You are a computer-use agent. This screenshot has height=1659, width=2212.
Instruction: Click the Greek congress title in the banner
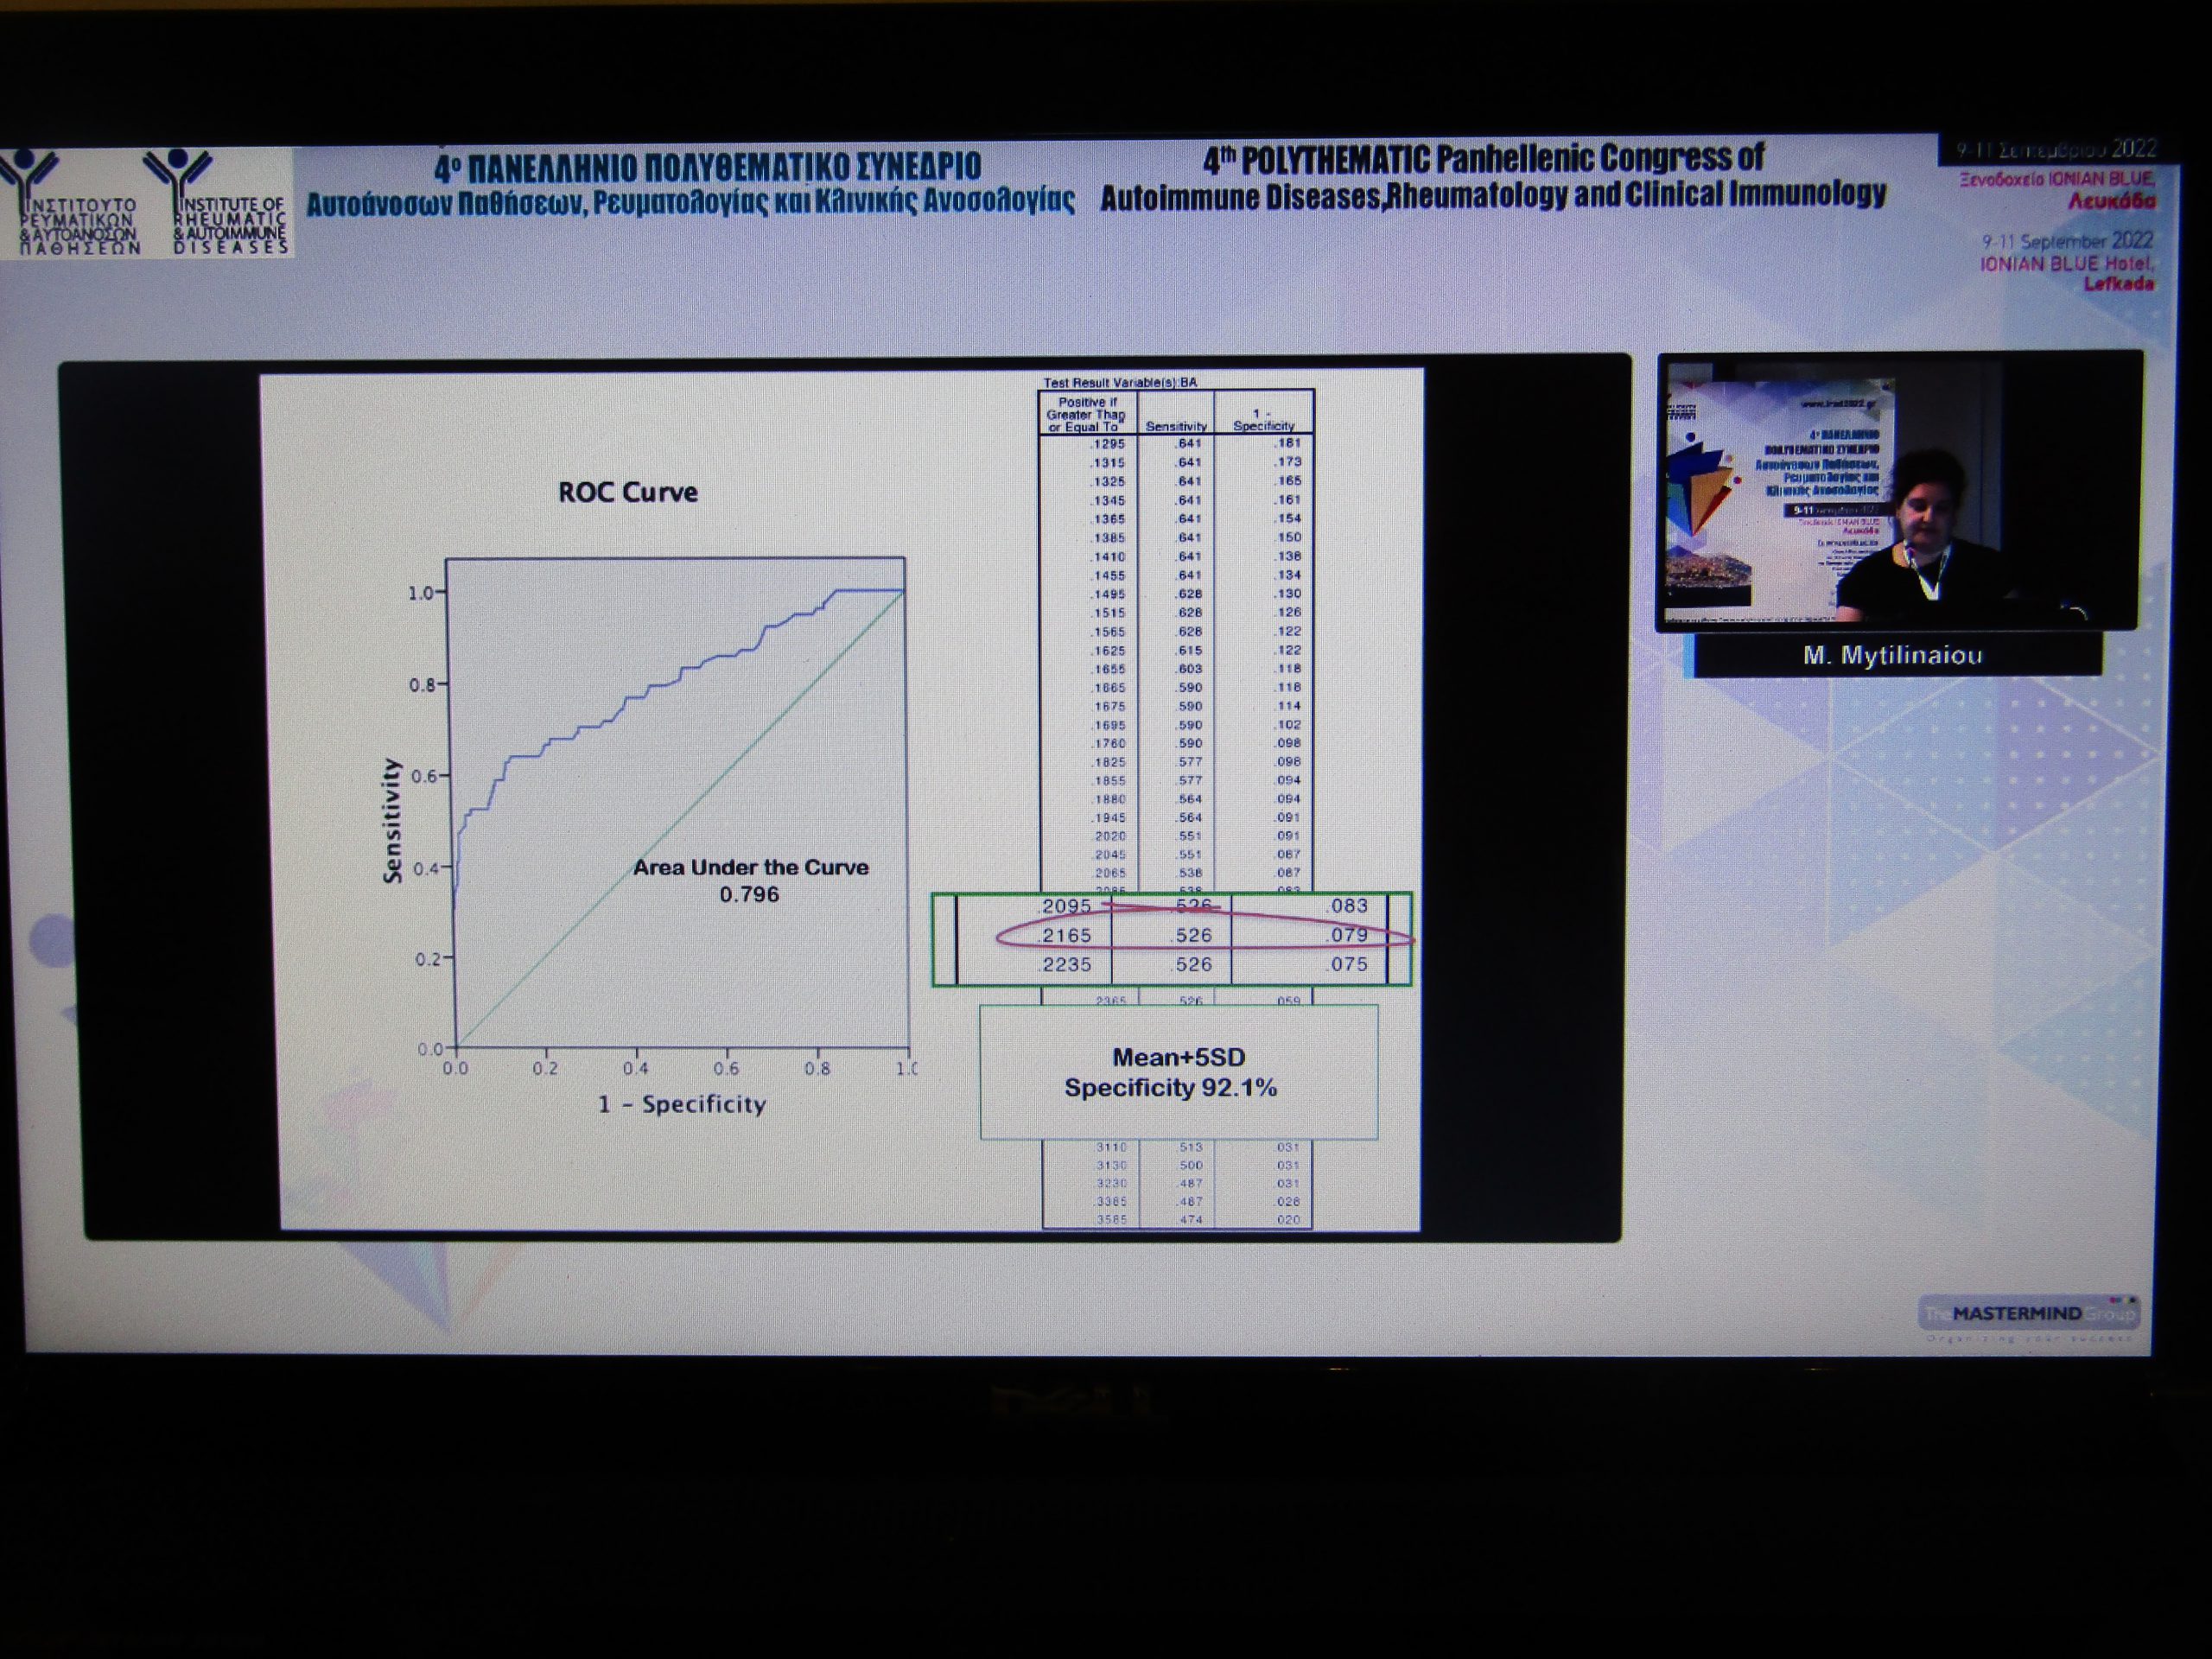click(691, 183)
